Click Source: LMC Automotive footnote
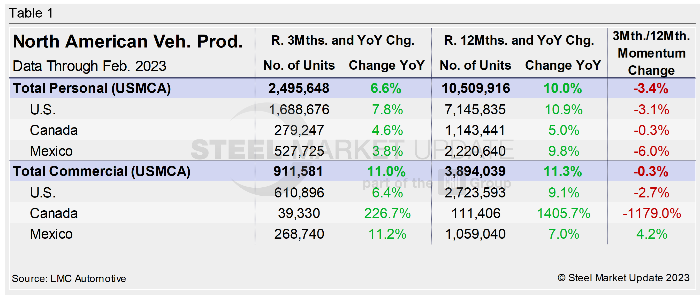The width and height of the screenshot is (700, 295). pos(69,278)
